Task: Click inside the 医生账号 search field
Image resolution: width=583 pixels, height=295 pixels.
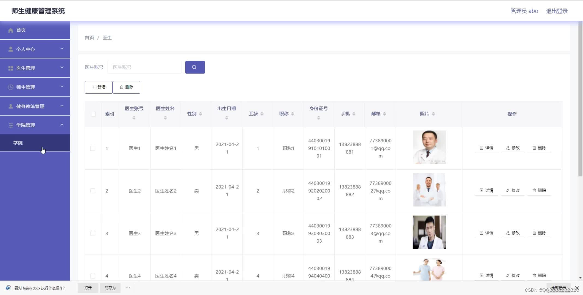Action: (x=144, y=67)
